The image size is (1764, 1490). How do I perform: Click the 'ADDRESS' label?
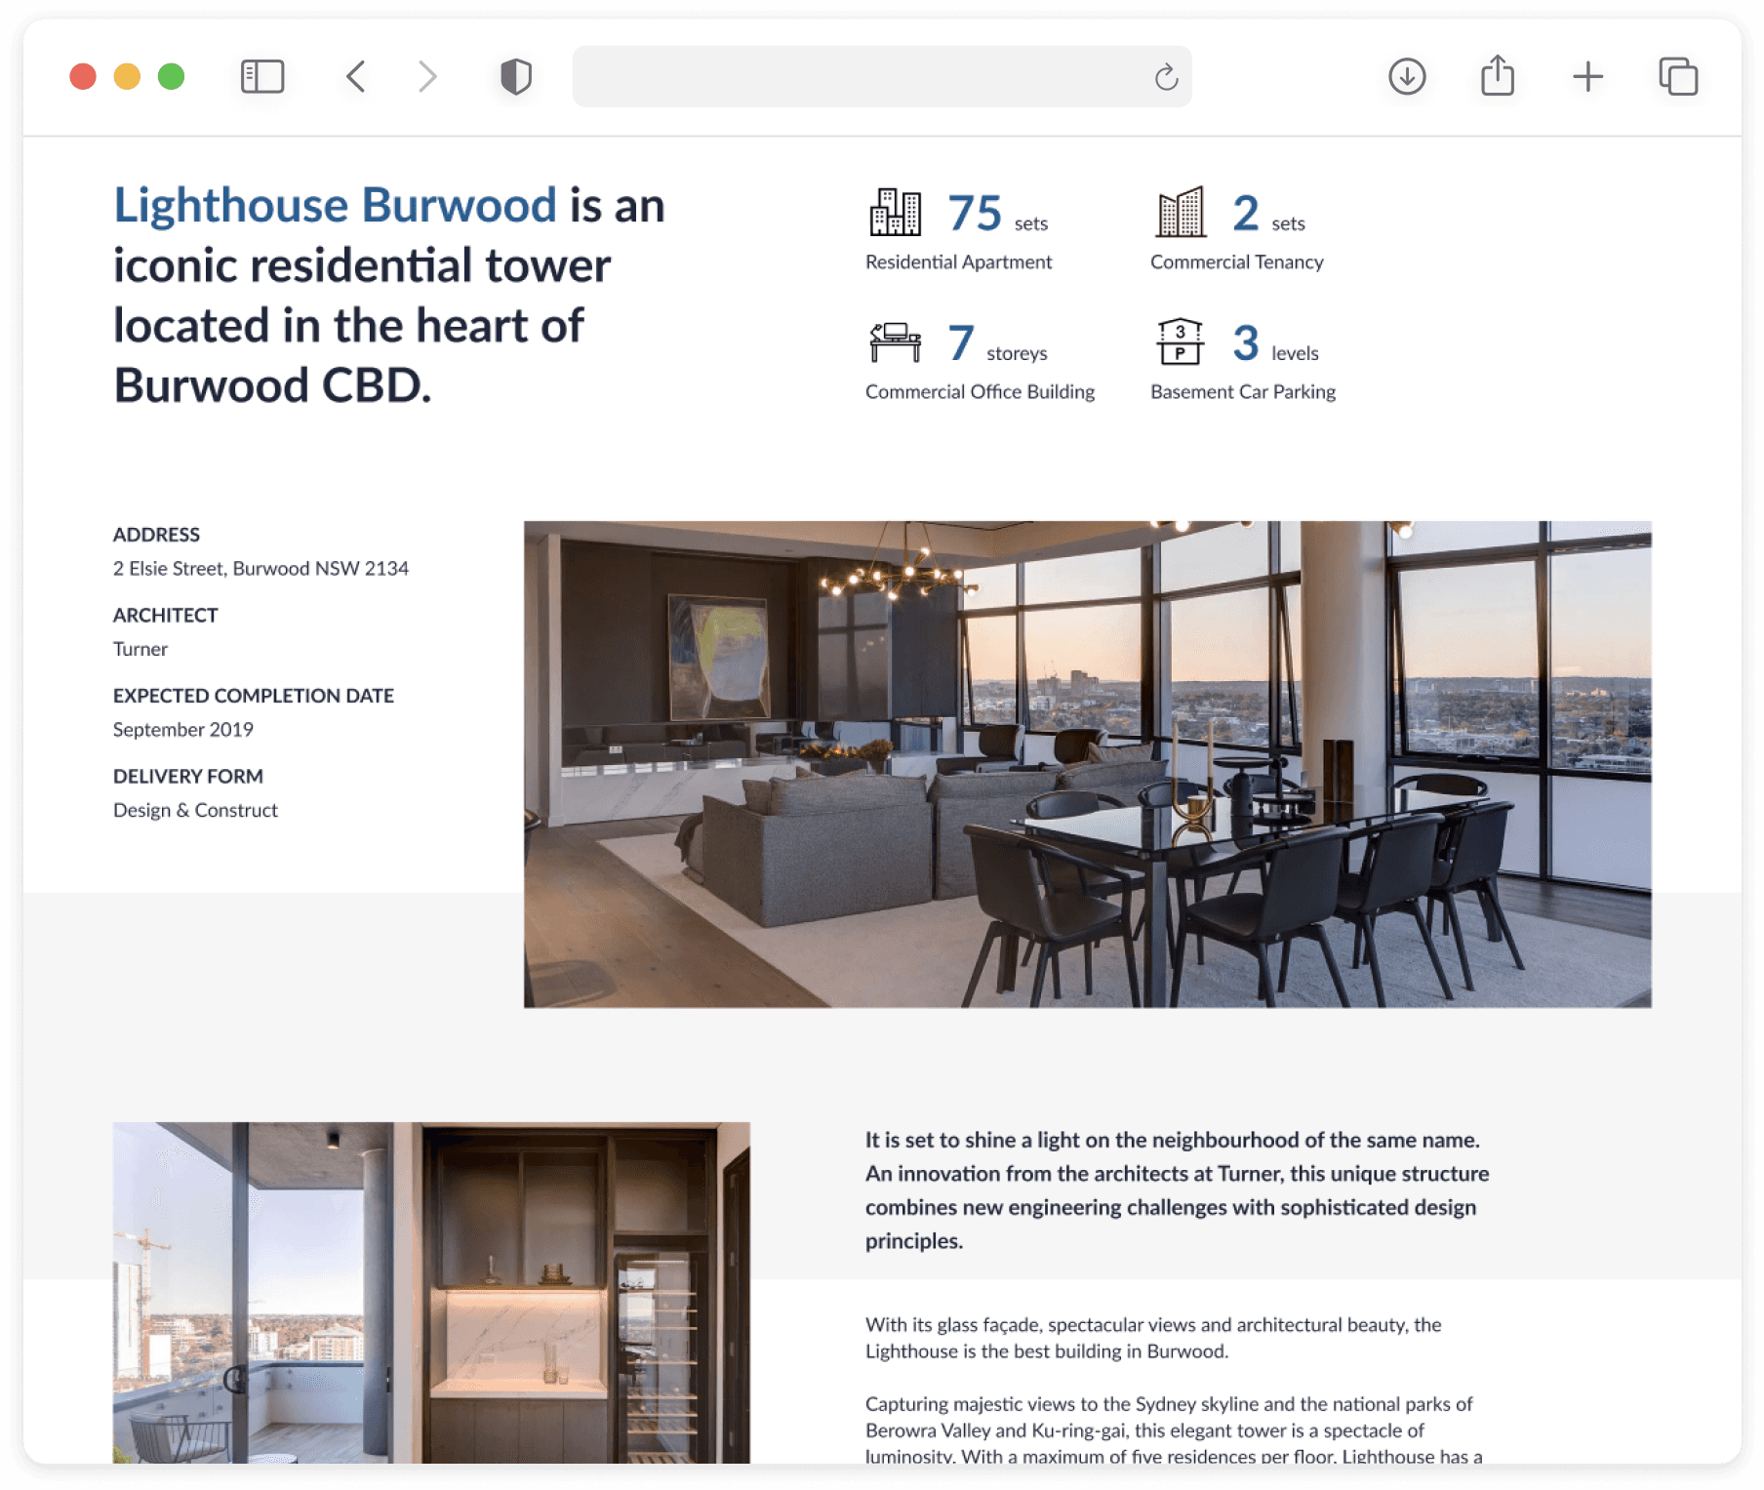point(156,535)
